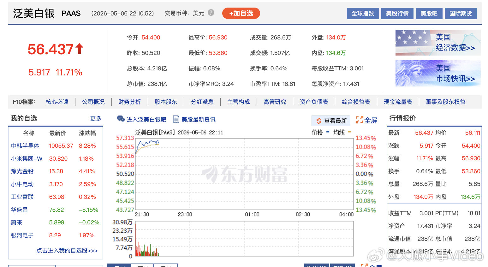The width and height of the screenshot is (488, 267).
Task: Click 量比 value 5.85
Action: (474, 184)
